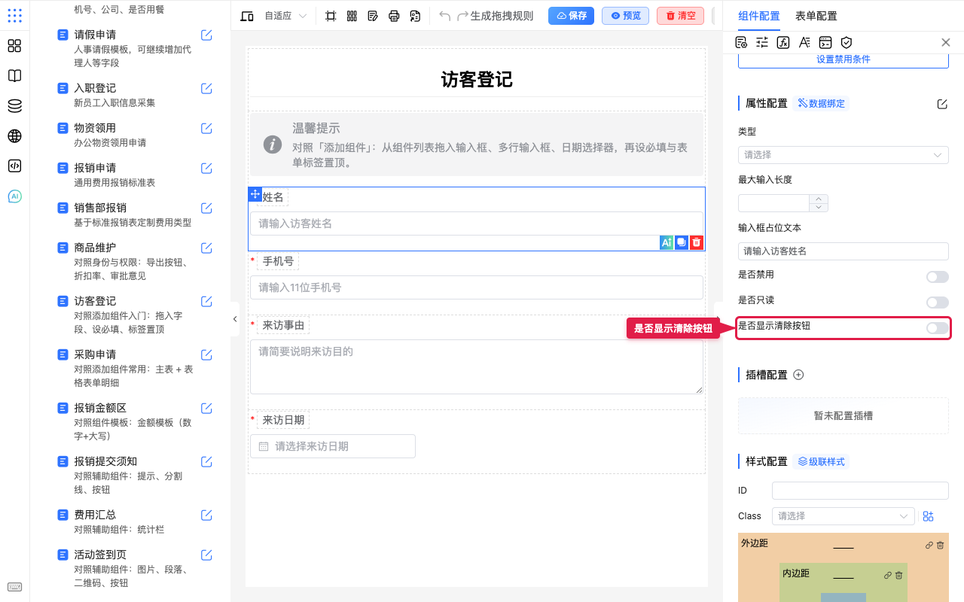Open the book sidebar icon

click(14, 76)
